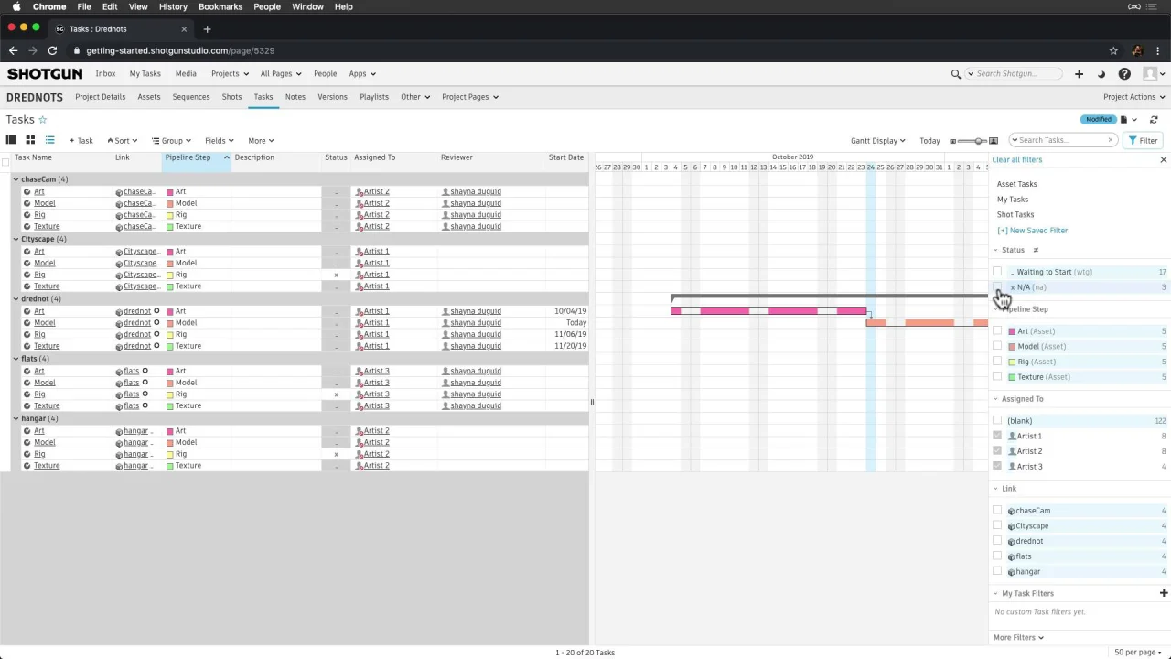Collapse the chaseCam group
Viewport: 1171px width, 659px height.
click(16, 179)
